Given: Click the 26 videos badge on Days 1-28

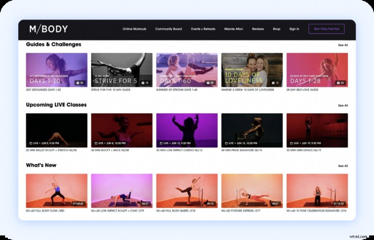Looking at the screenshot, I should 340,83.
